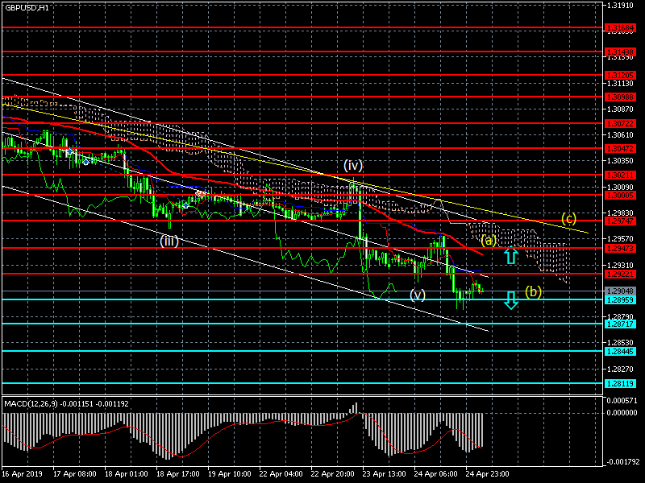Image resolution: width=645 pixels, height=483 pixels.
Task: Select the (v) wave label
Action: 418,295
